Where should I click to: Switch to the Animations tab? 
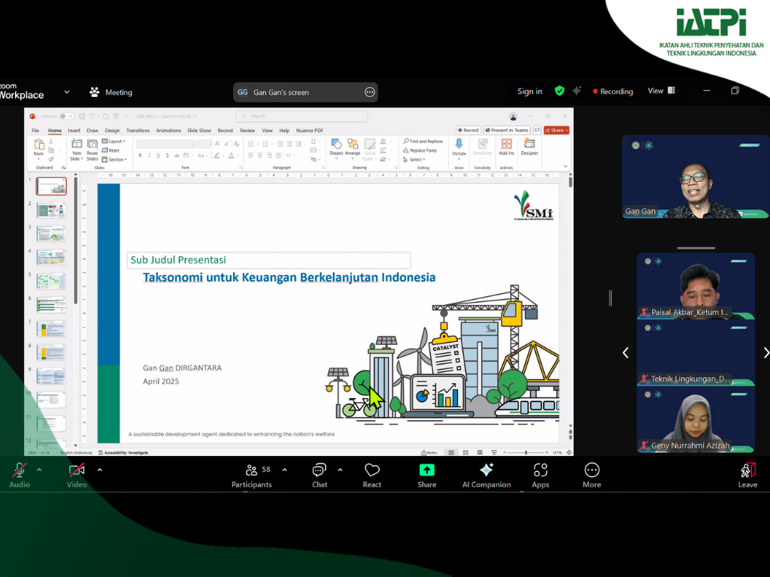coord(168,131)
